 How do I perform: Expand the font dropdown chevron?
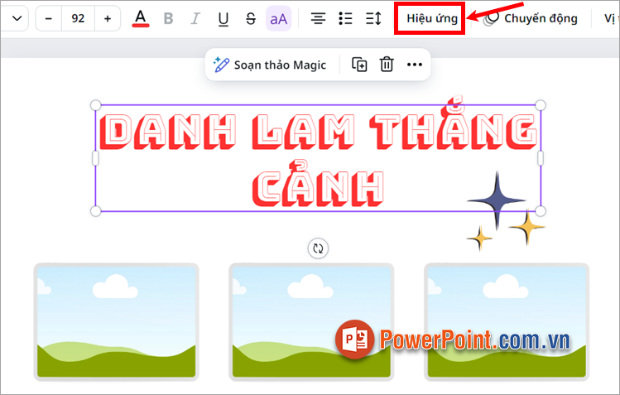point(16,18)
